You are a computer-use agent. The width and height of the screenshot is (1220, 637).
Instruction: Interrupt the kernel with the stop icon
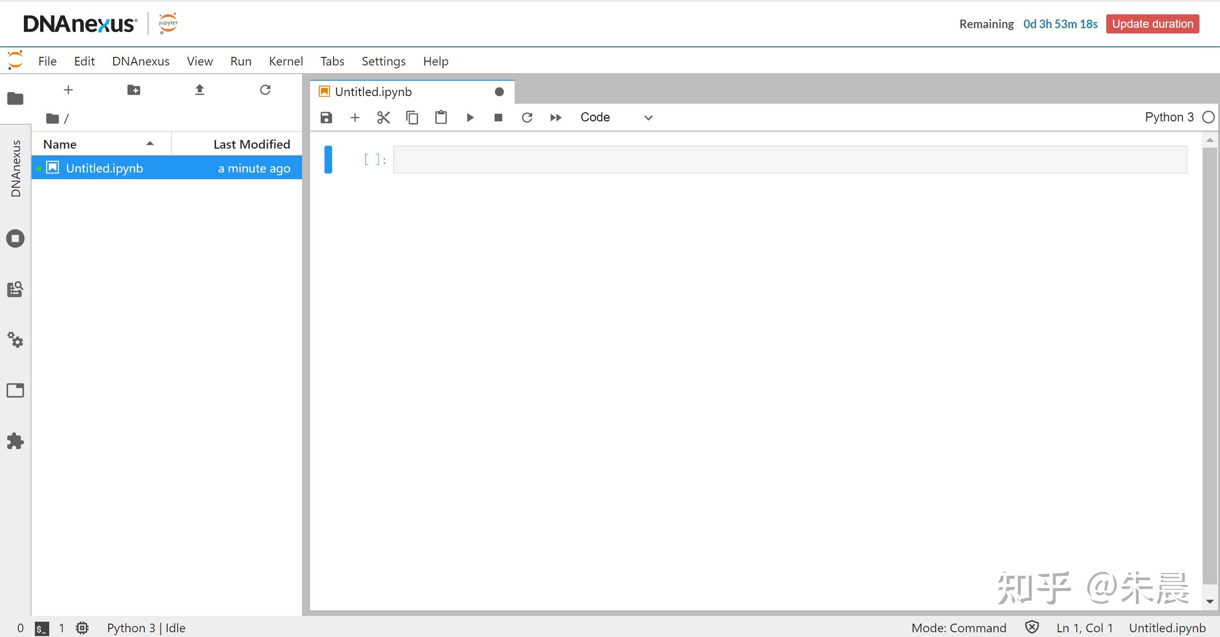pyautogui.click(x=498, y=118)
